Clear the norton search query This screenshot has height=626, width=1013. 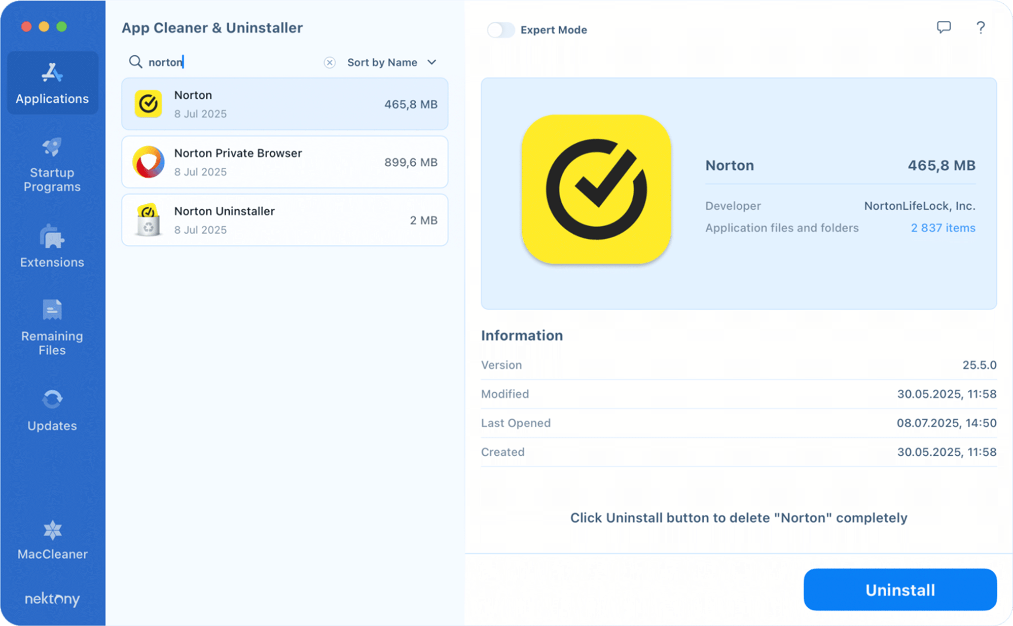[330, 62]
